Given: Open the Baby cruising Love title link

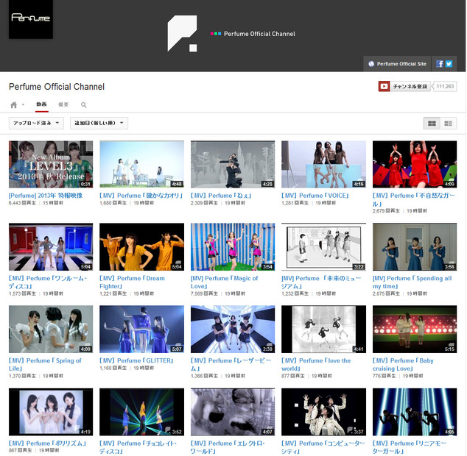Looking at the screenshot, I should coord(403,364).
